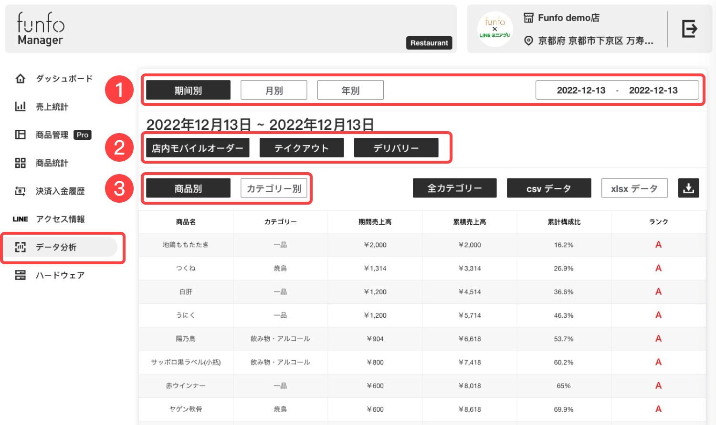Open the 全カテゴリー category dropdown
Image resolution: width=716 pixels, height=425 pixels.
(x=455, y=188)
